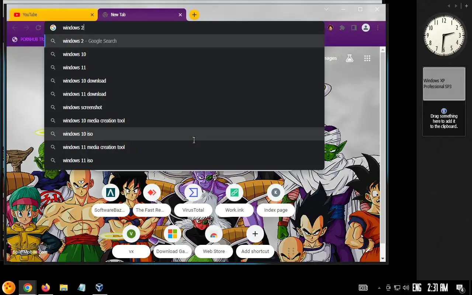The image size is (472, 295).
Task: Choose 'windows 10 media creation tool' suggestion
Action: pyautogui.click(x=184, y=121)
